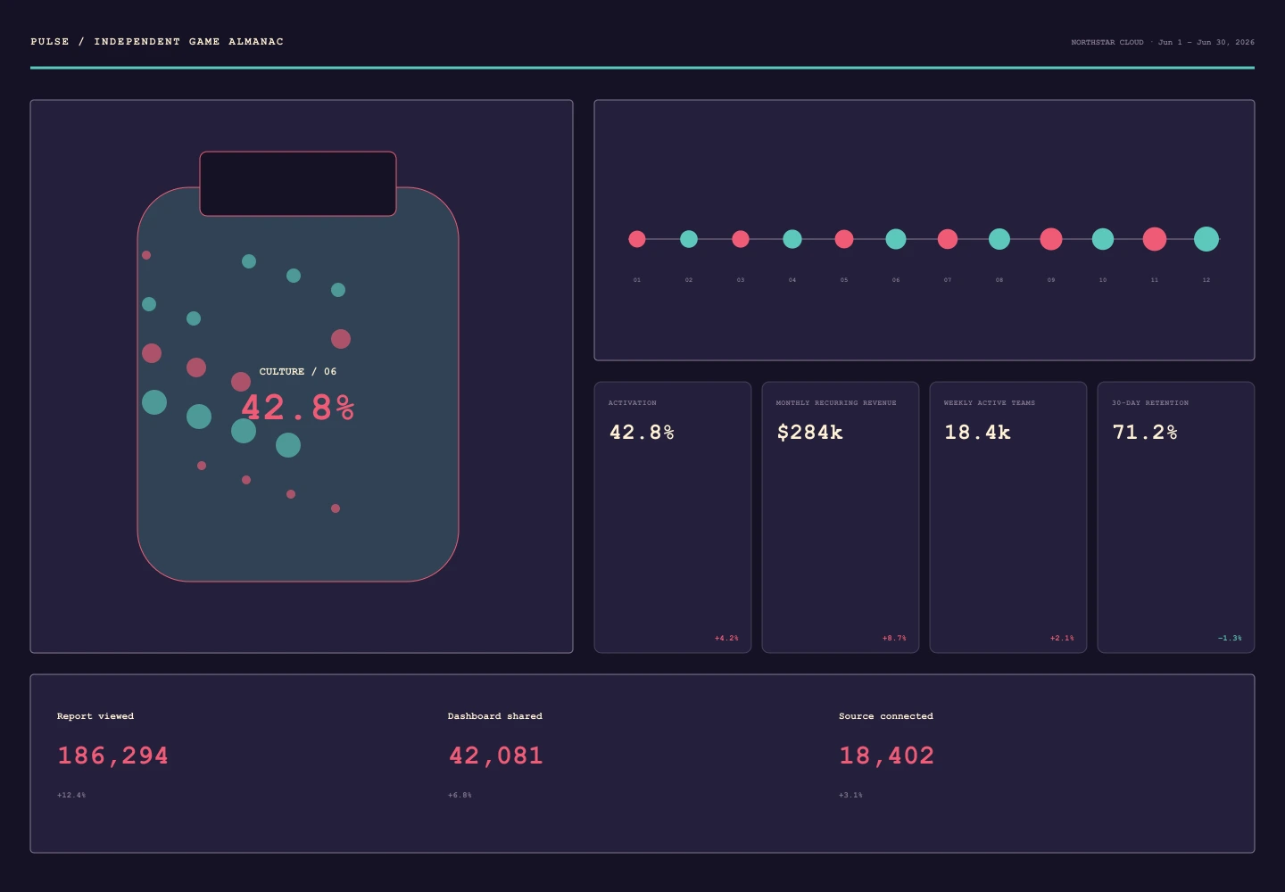
Task: Click the +12.4% change under Report viewed
Action: 71,795
